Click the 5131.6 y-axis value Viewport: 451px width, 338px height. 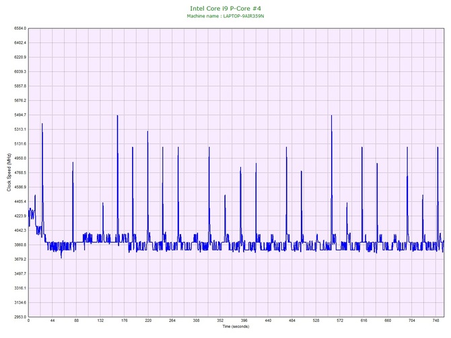click(x=20, y=144)
